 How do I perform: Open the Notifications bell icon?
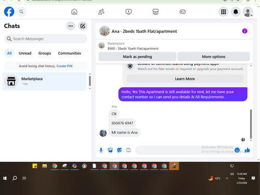[236, 11]
